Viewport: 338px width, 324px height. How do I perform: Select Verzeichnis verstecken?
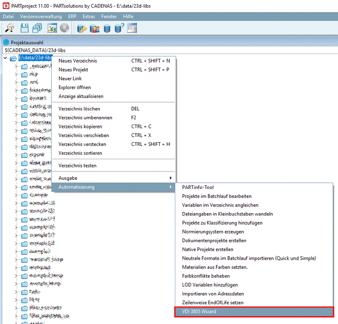click(114, 144)
